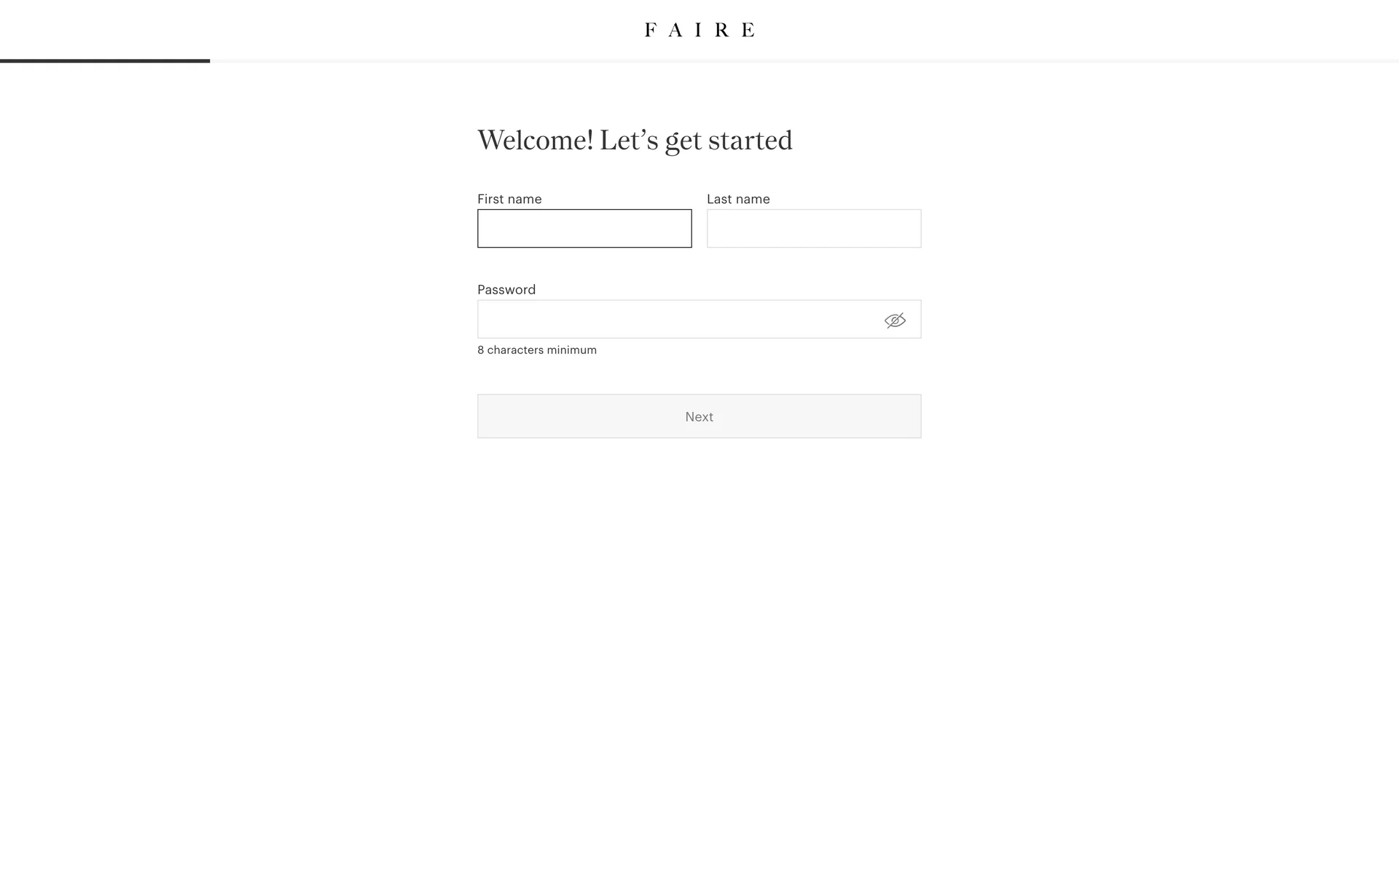Click into the Last name field
1399x874 pixels.
click(x=814, y=229)
